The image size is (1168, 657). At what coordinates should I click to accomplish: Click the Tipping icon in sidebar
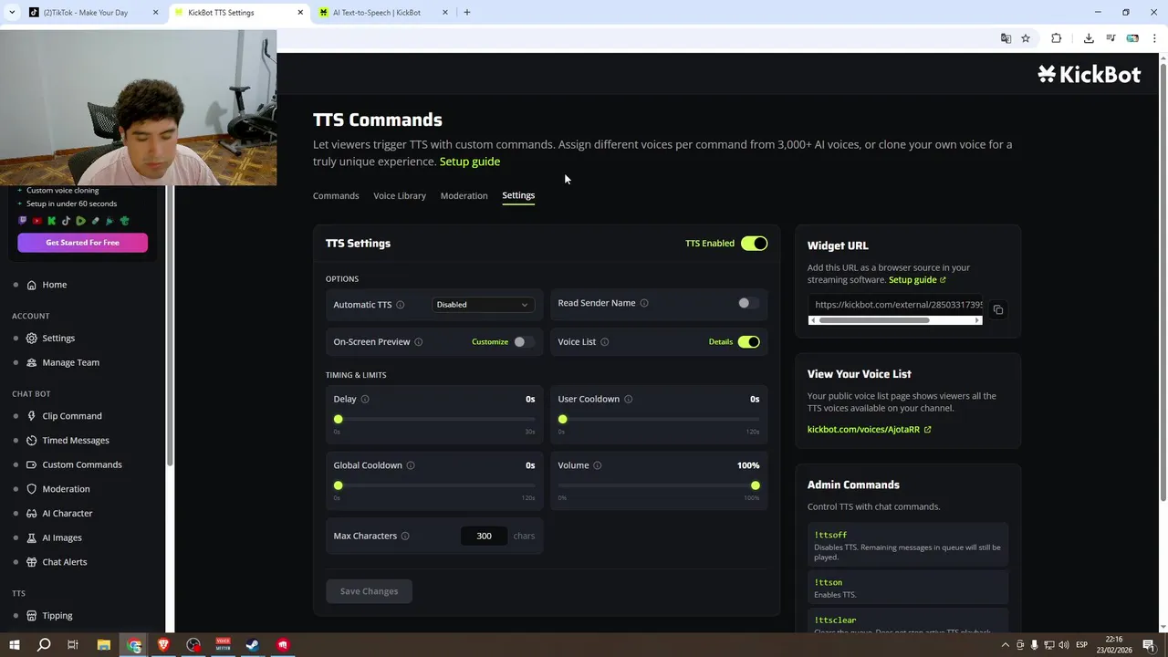pyautogui.click(x=32, y=616)
